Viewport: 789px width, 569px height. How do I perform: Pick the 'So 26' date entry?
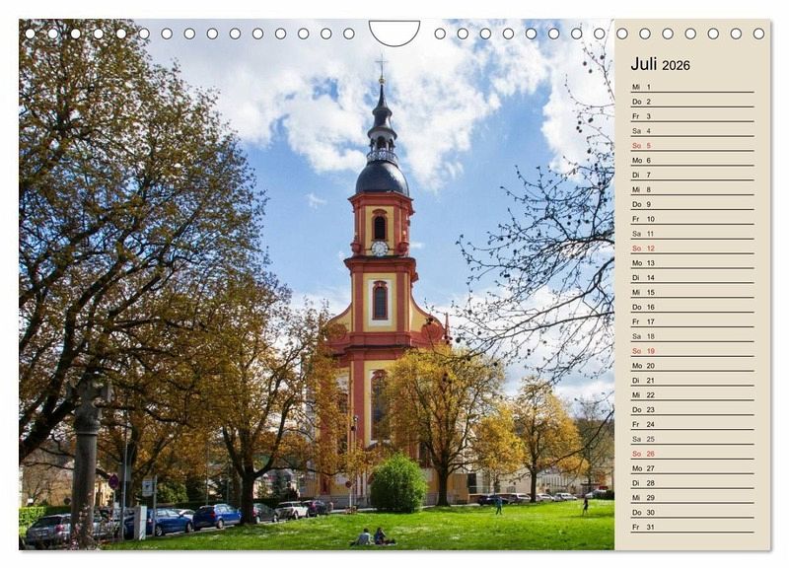(x=690, y=454)
